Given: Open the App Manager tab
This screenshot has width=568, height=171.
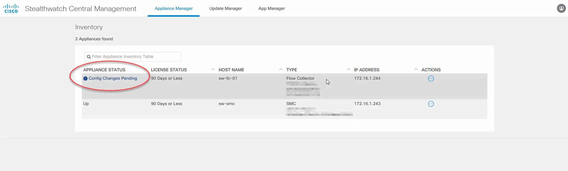Looking at the screenshot, I should point(272,8).
